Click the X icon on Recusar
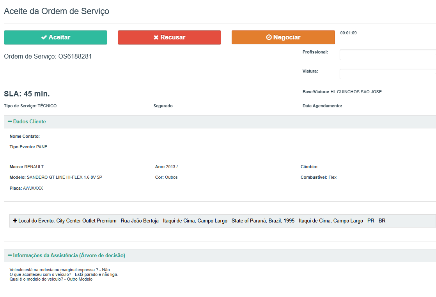The image size is (436, 297). coord(156,37)
